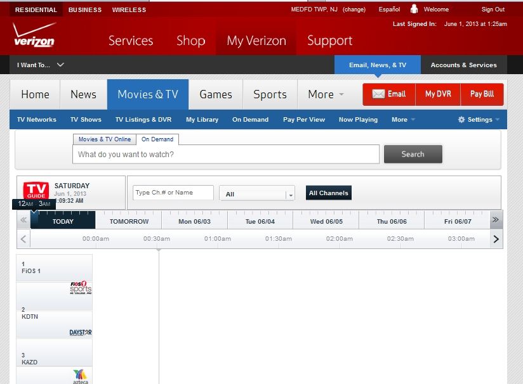Select the TODAY day tab
Screen dimensions: 523x384
(63, 220)
